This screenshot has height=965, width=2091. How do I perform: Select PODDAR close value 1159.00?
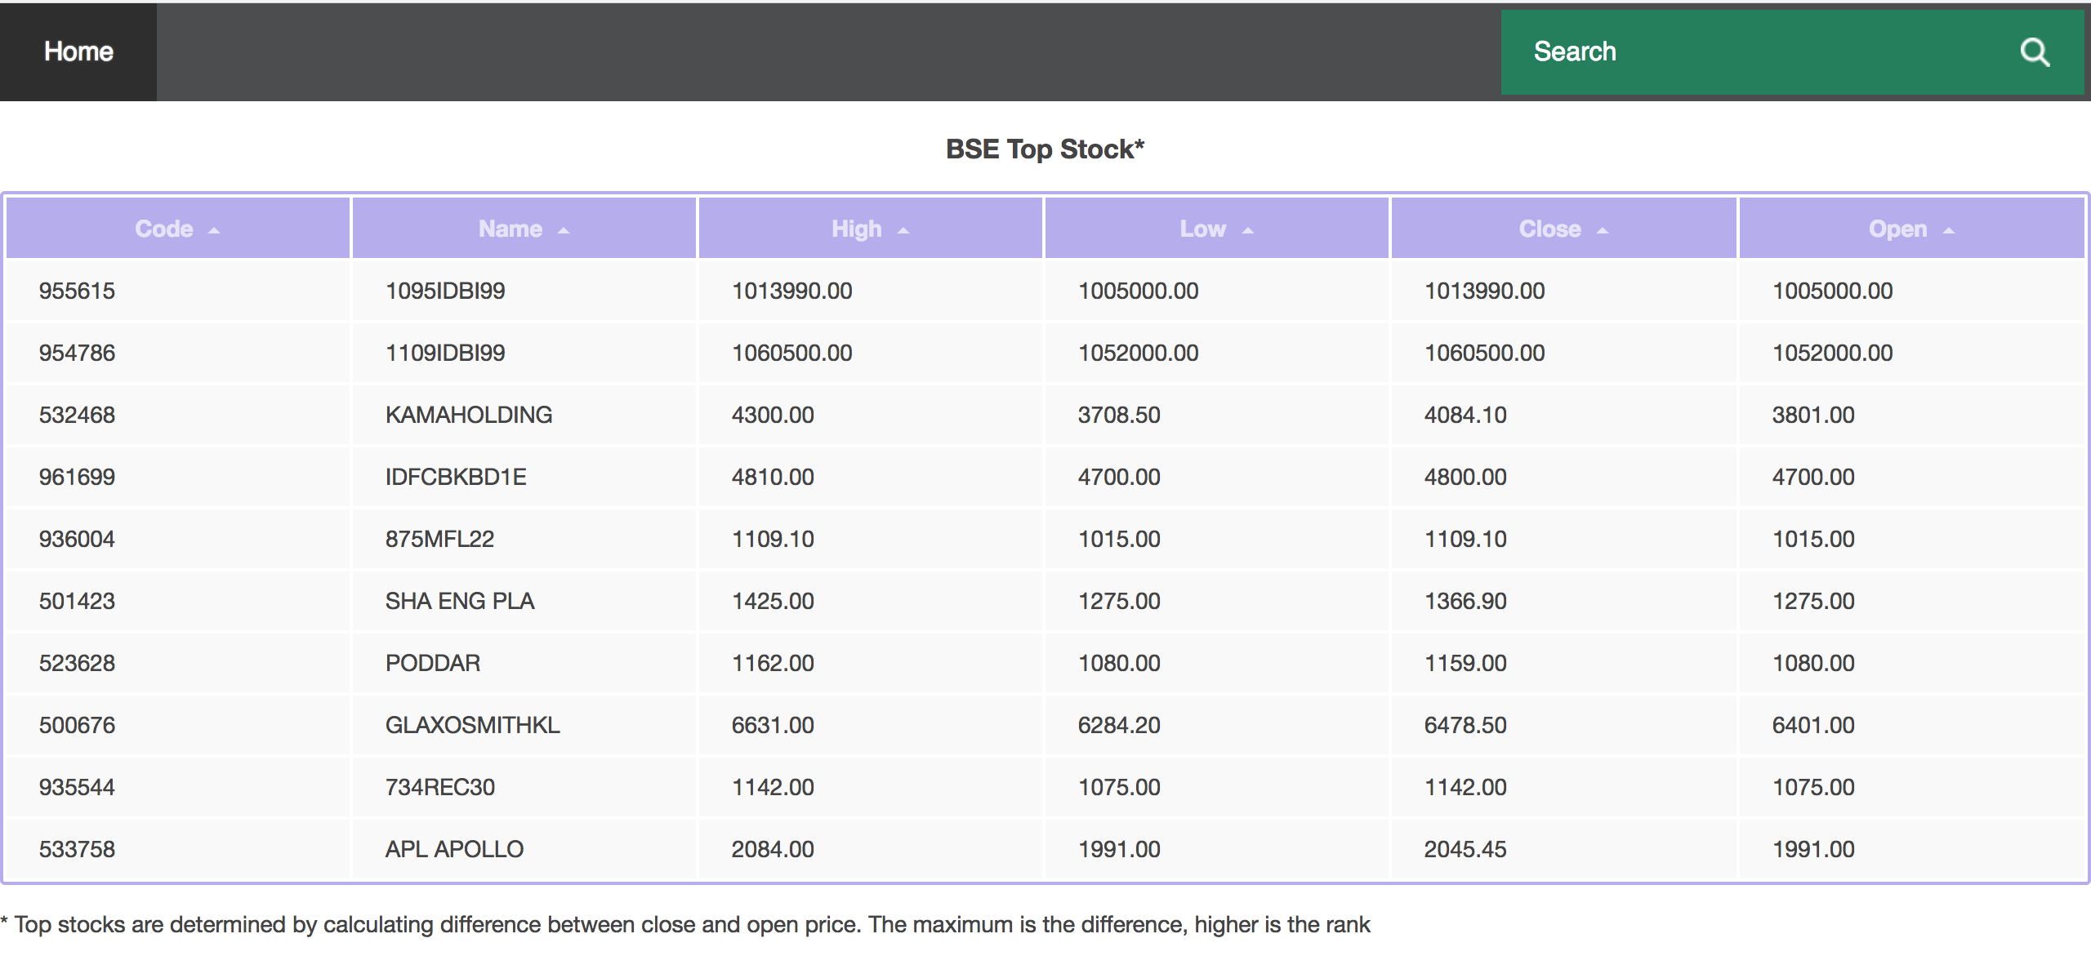pos(1465,663)
